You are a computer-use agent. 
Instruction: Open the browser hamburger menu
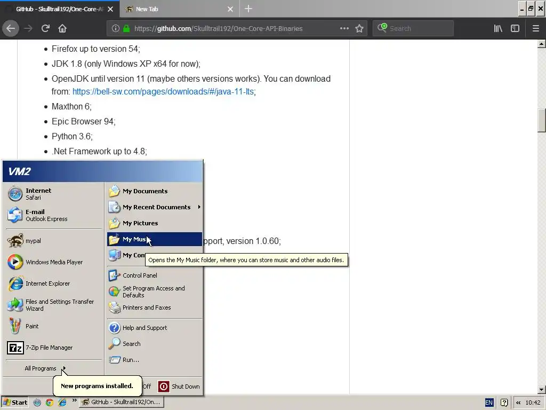click(x=536, y=28)
